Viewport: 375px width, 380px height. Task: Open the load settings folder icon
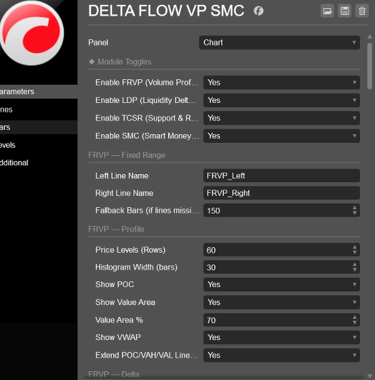pos(327,11)
